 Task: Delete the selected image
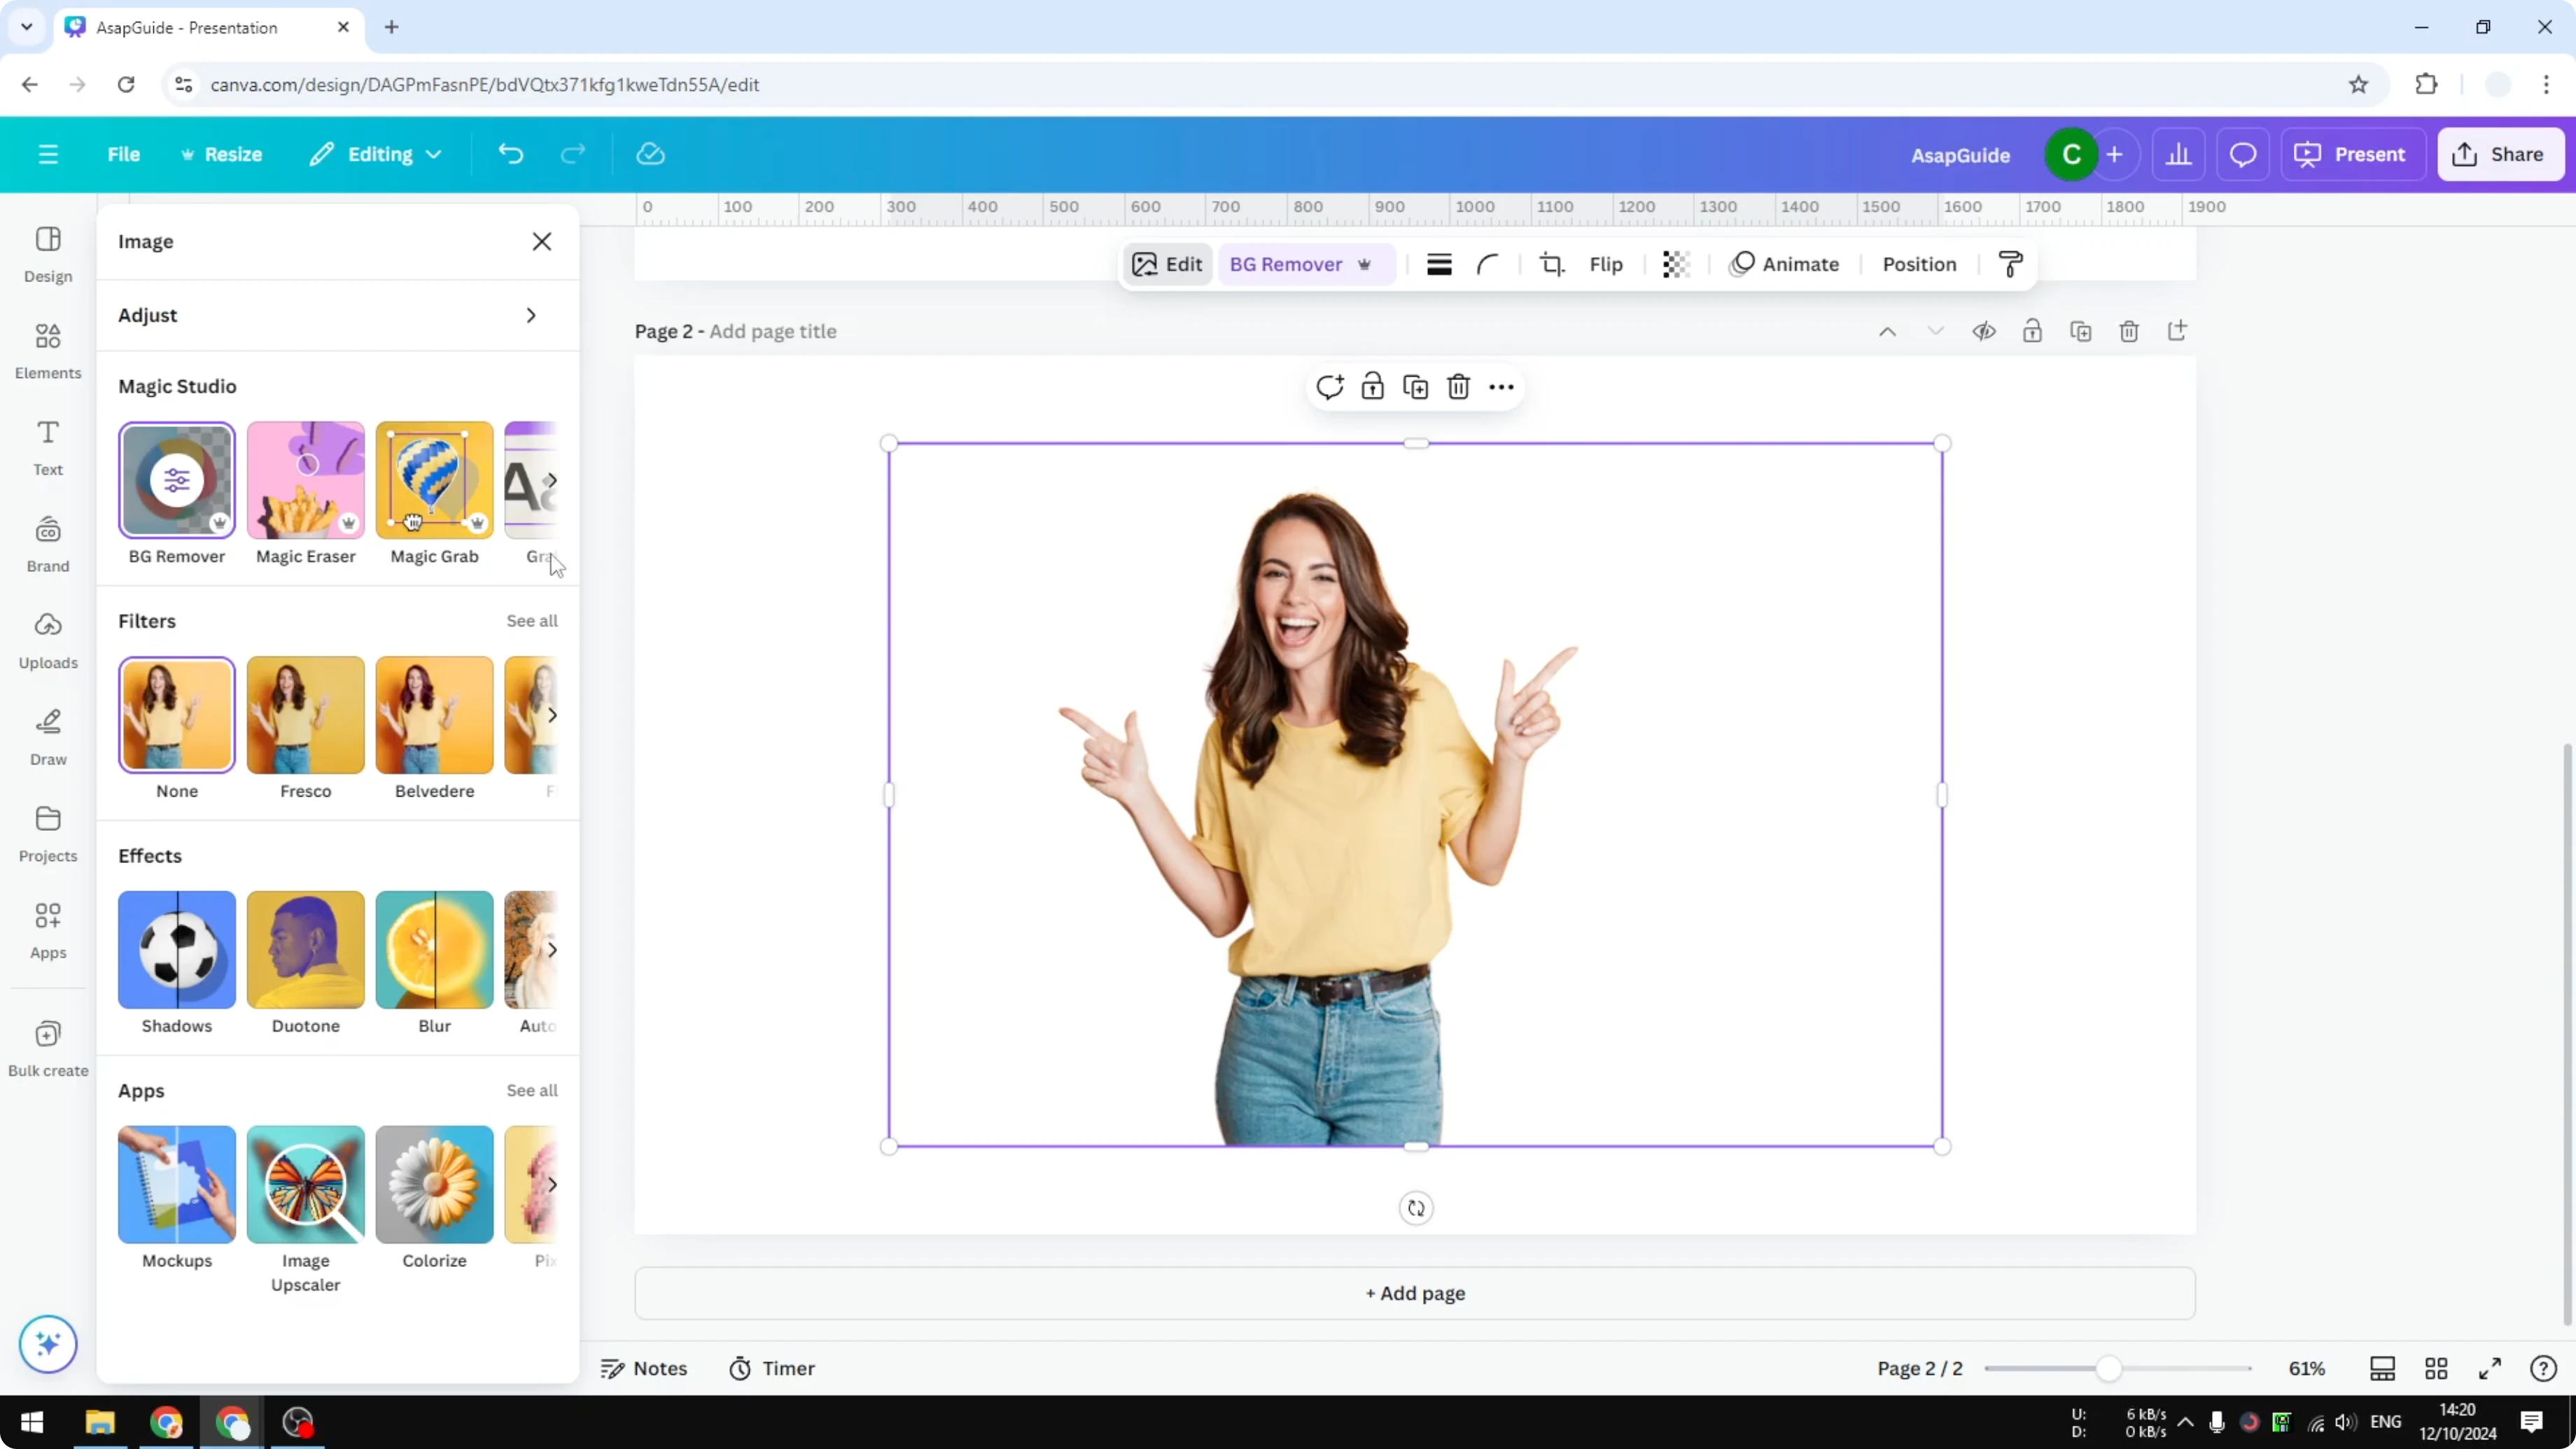tap(1458, 386)
